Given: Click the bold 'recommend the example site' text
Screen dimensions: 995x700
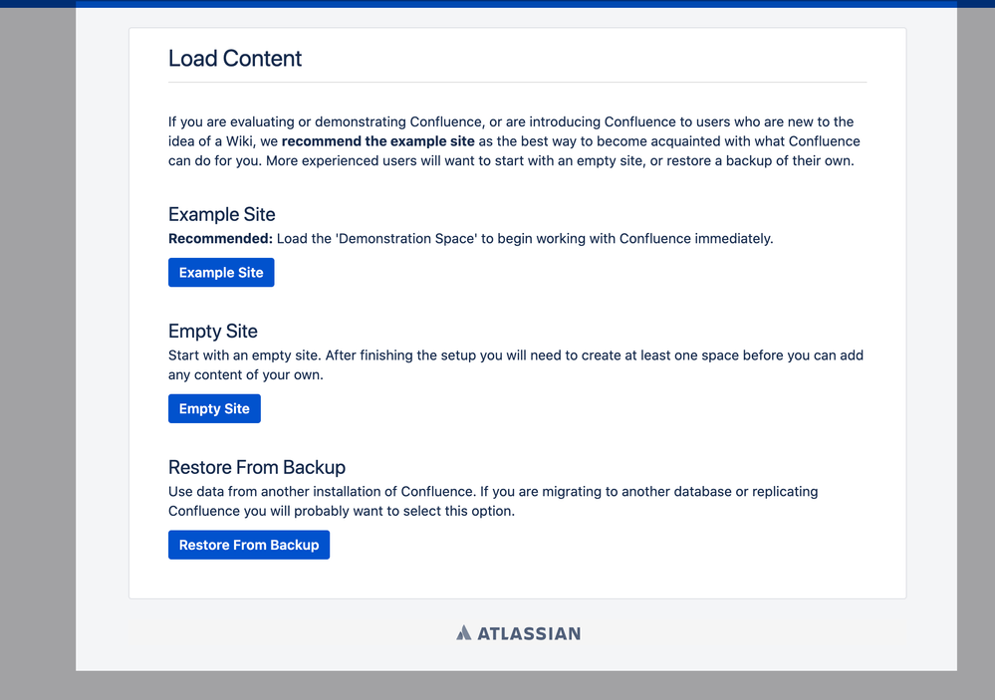Looking at the screenshot, I should [x=378, y=140].
